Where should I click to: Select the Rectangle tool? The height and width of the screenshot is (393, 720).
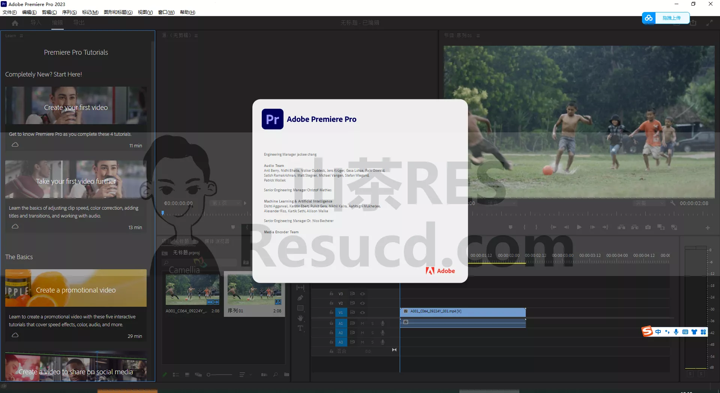300,308
